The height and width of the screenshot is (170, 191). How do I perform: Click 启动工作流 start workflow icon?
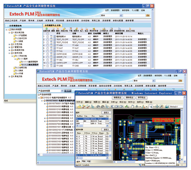coord(130,29)
